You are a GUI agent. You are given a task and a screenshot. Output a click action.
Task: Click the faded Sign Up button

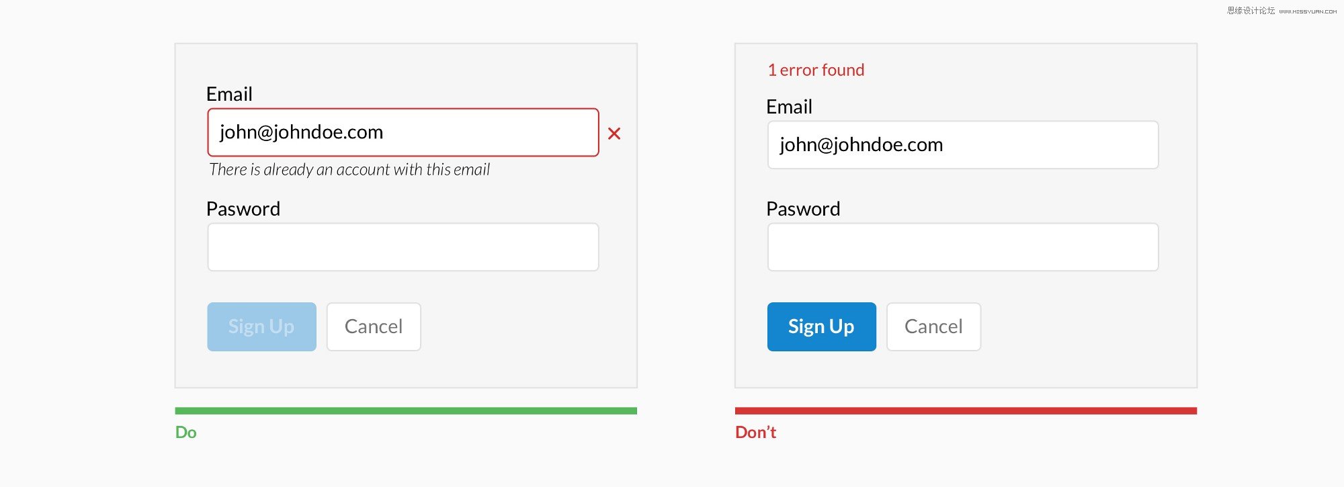[261, 326]
